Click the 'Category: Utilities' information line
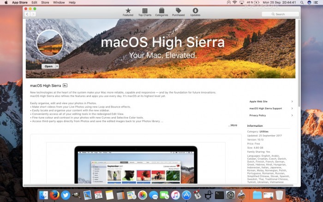 (x=257, y=131)
